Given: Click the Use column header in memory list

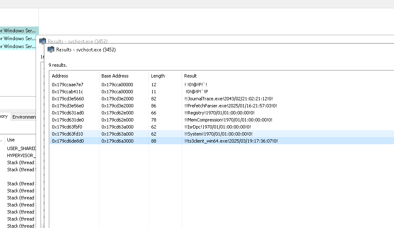Looking at the screenshot, I should pos(11,140).
